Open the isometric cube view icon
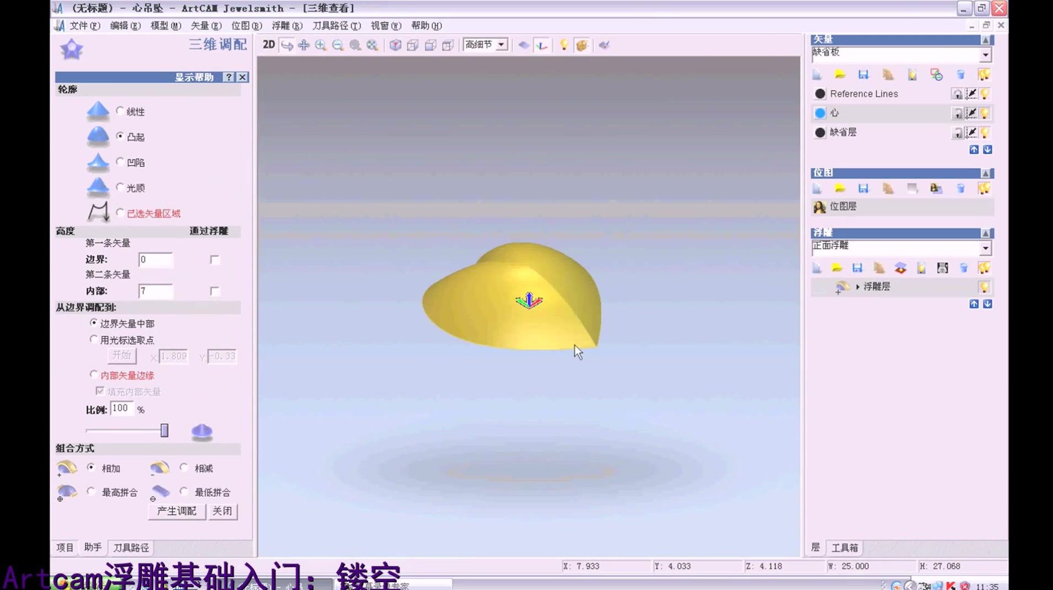This screenshot has width=1053, height=590. coord(396,45)
